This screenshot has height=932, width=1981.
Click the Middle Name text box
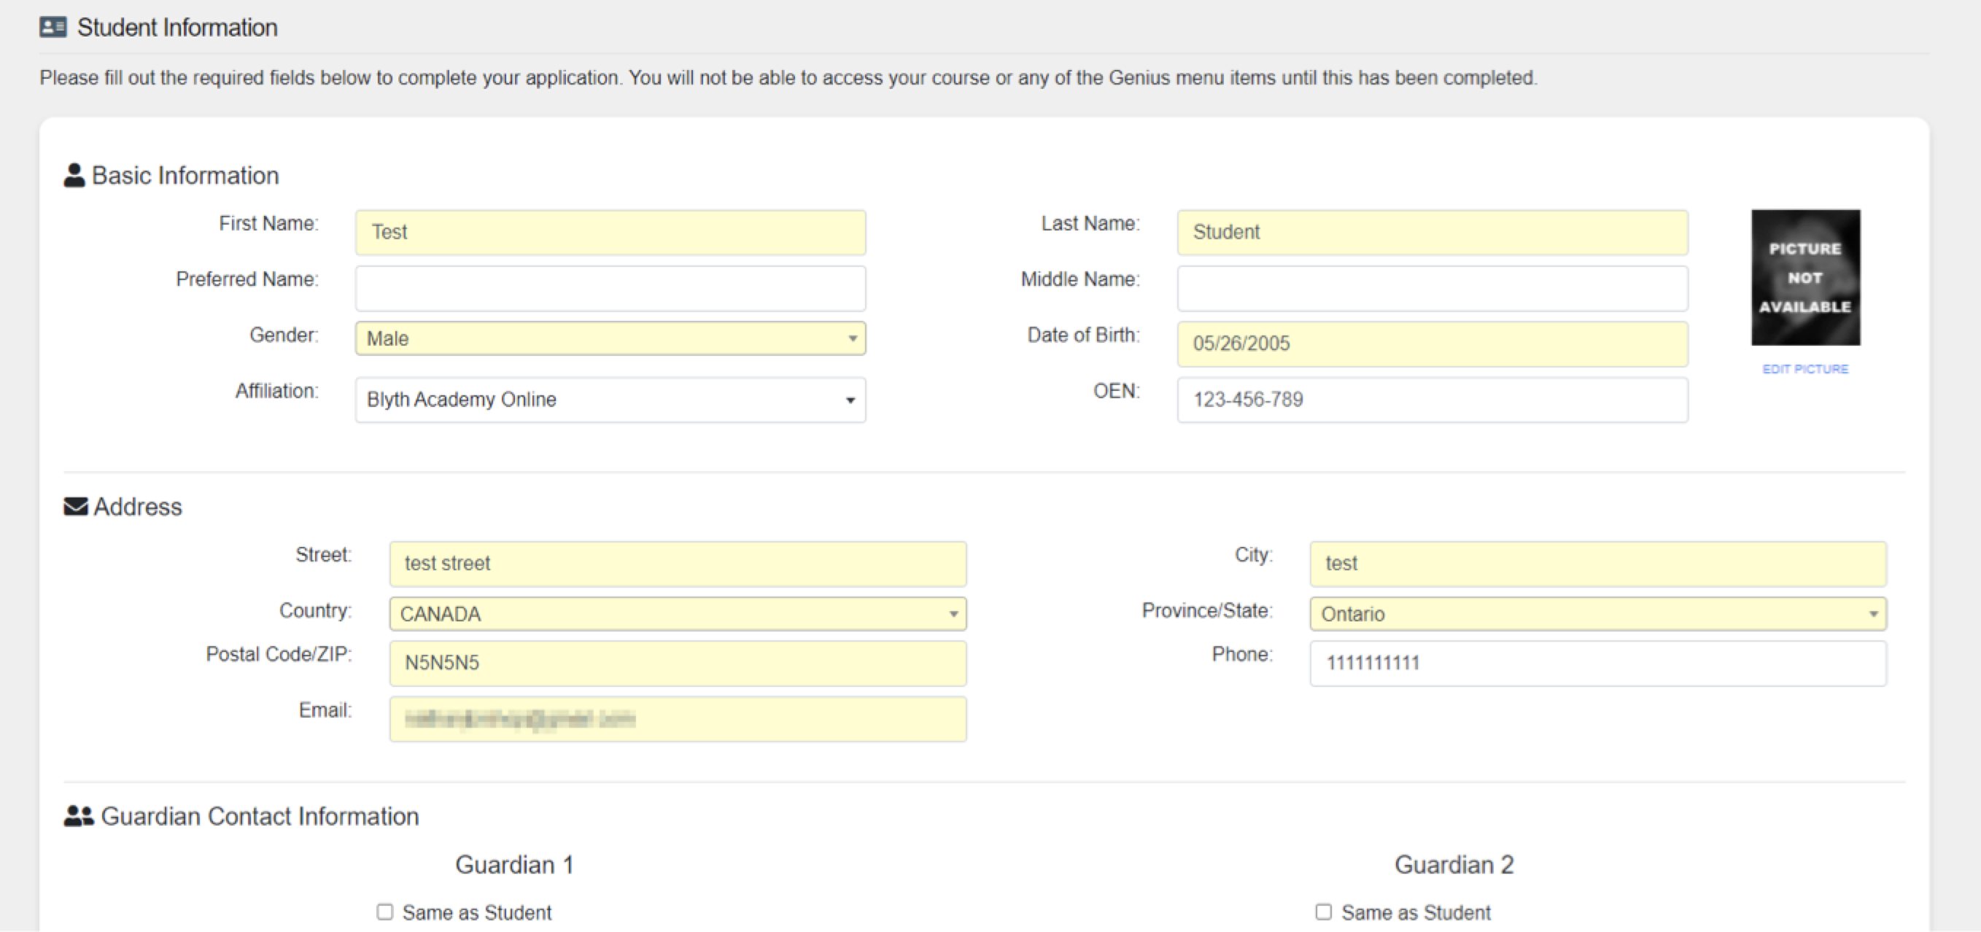coord(1432,288)
